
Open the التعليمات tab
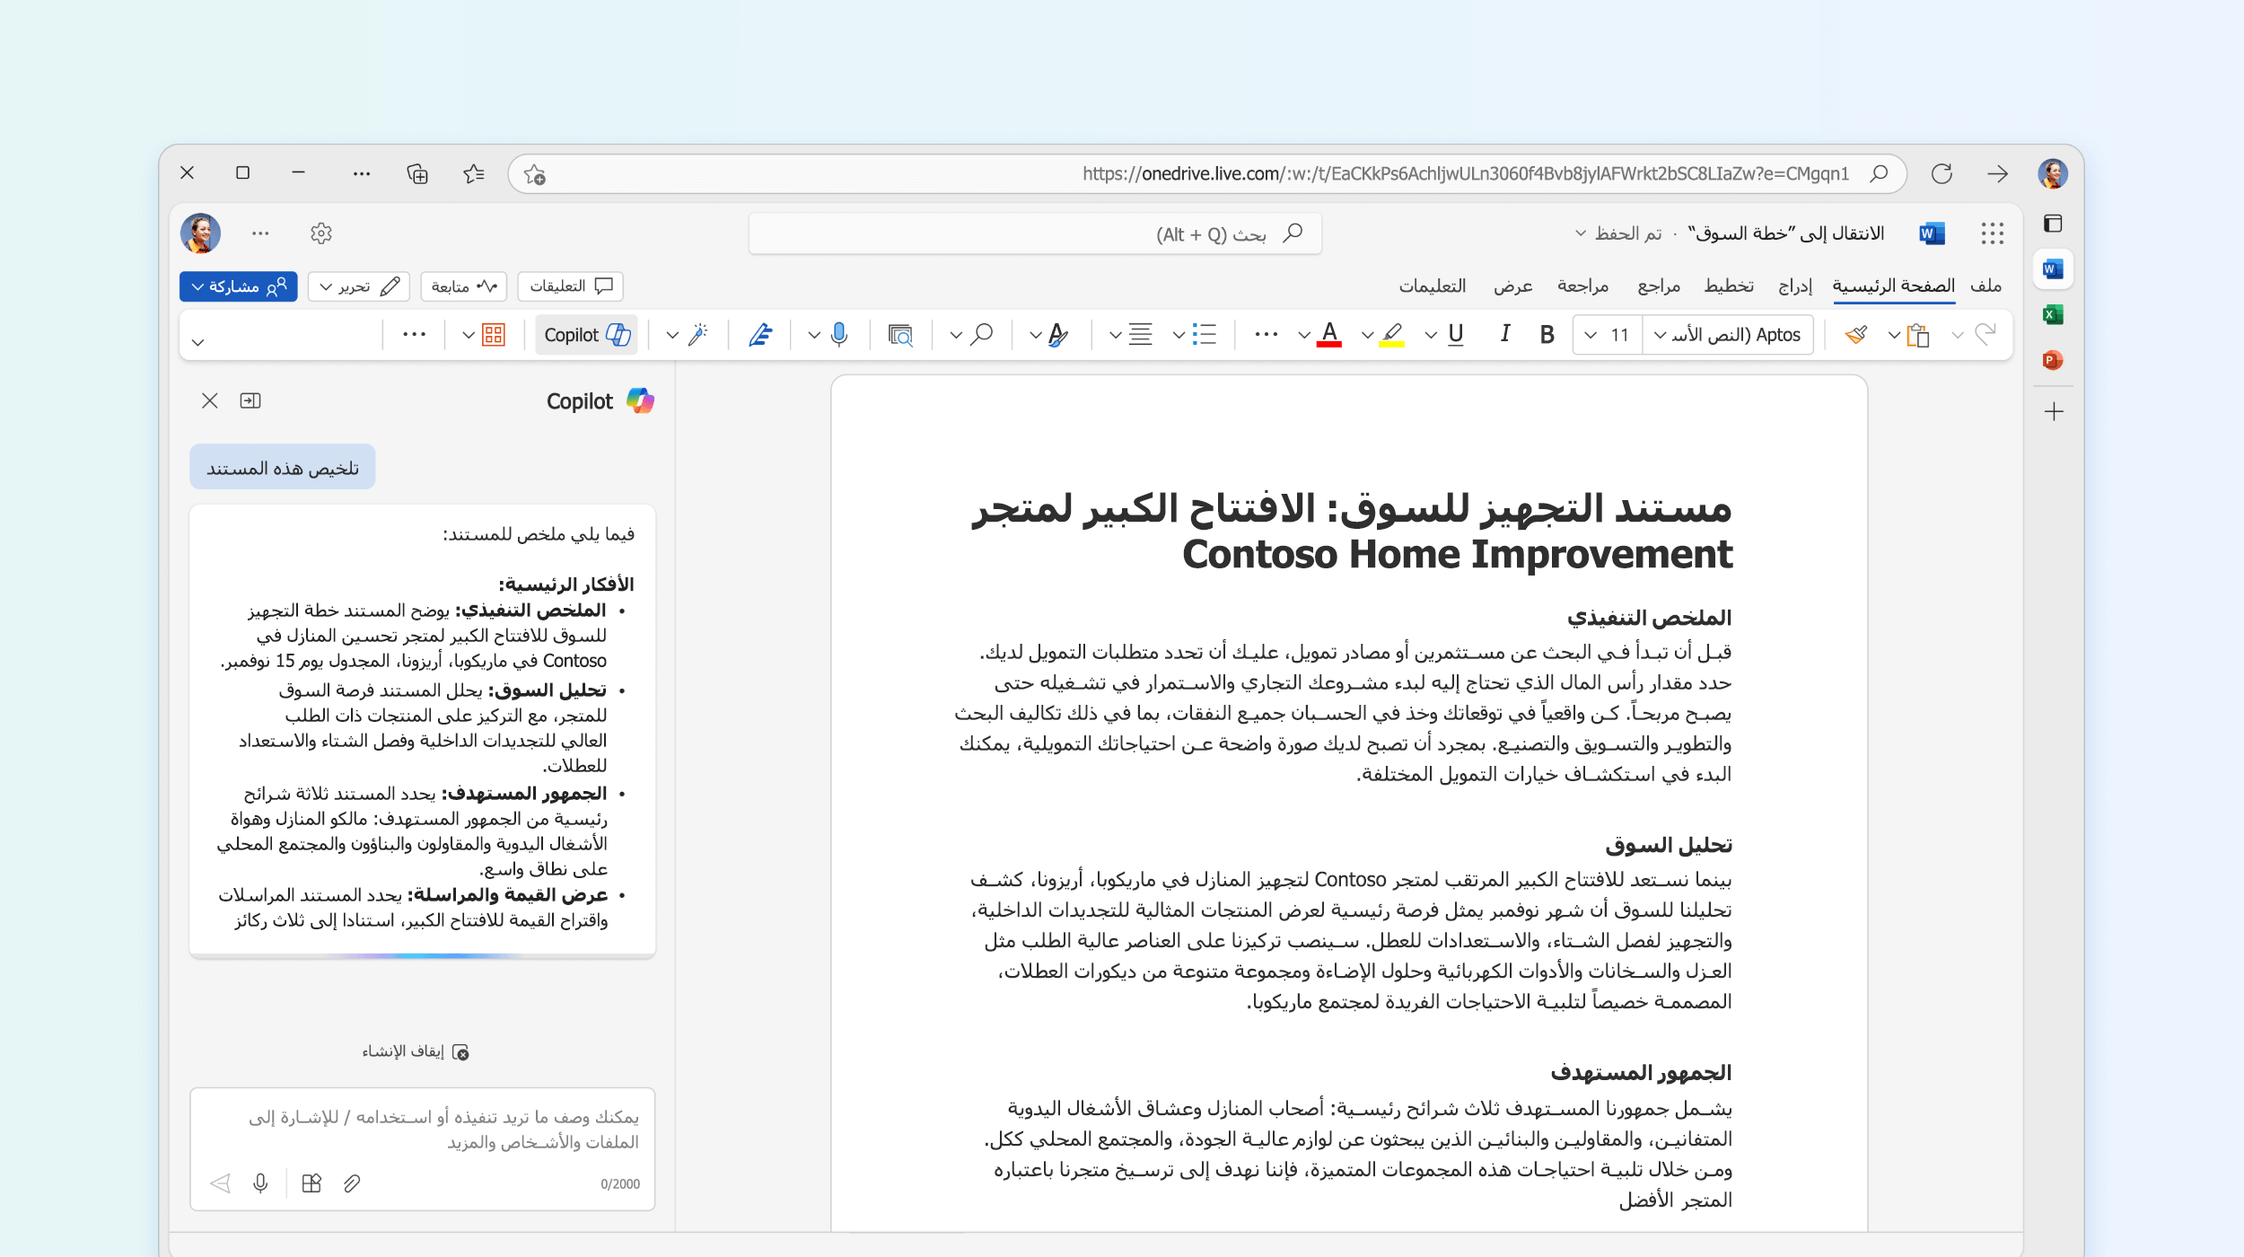coord(1433,286)
